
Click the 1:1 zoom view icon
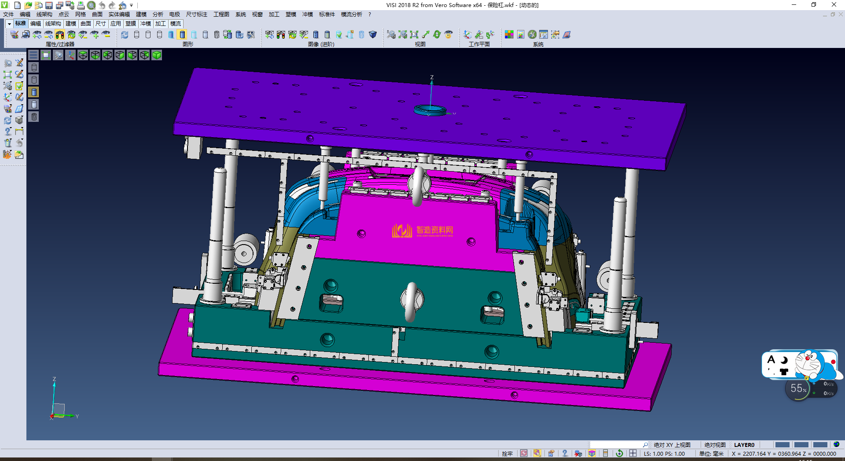(x=414, y=35)
